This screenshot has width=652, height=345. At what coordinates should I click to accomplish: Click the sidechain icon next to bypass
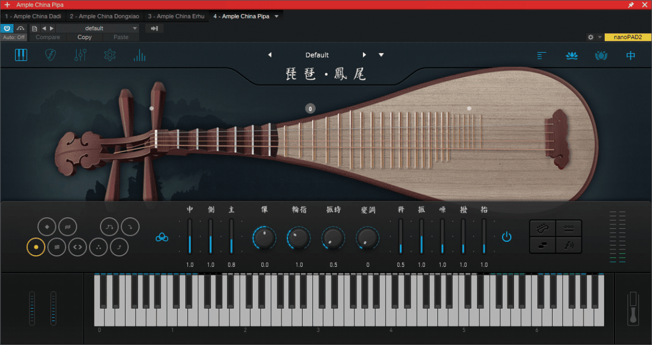click(21, 28)
